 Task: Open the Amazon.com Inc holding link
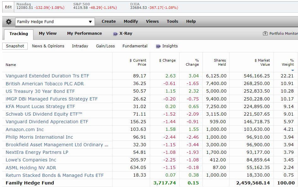[x=25, y=130]
